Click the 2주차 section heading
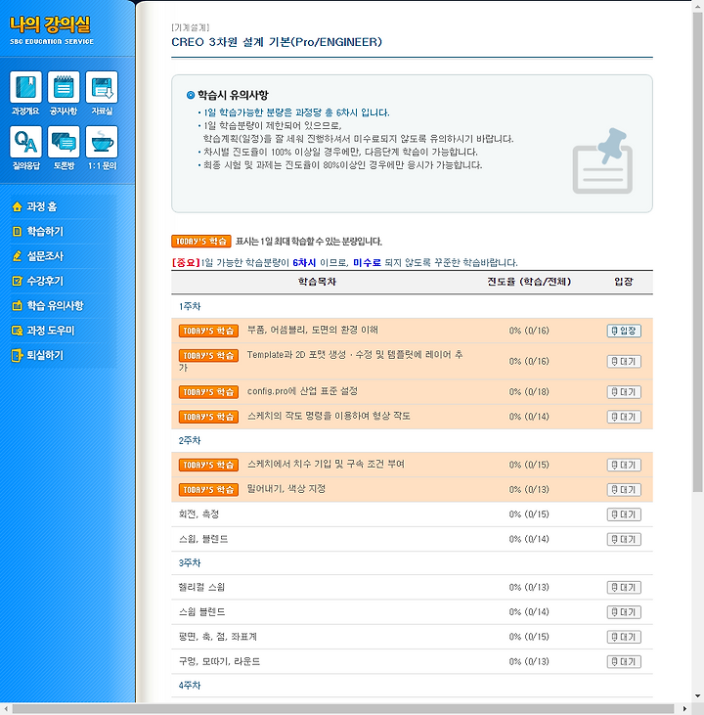The image size is (704, 715). point(190,440)
